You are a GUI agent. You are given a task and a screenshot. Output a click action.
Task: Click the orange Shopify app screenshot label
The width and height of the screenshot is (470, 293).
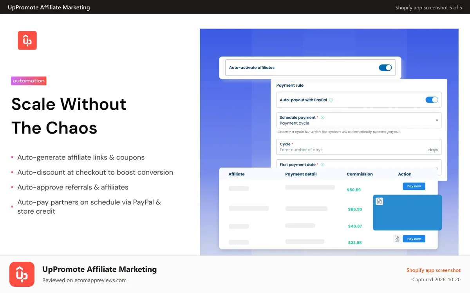(x=434, y=270)
